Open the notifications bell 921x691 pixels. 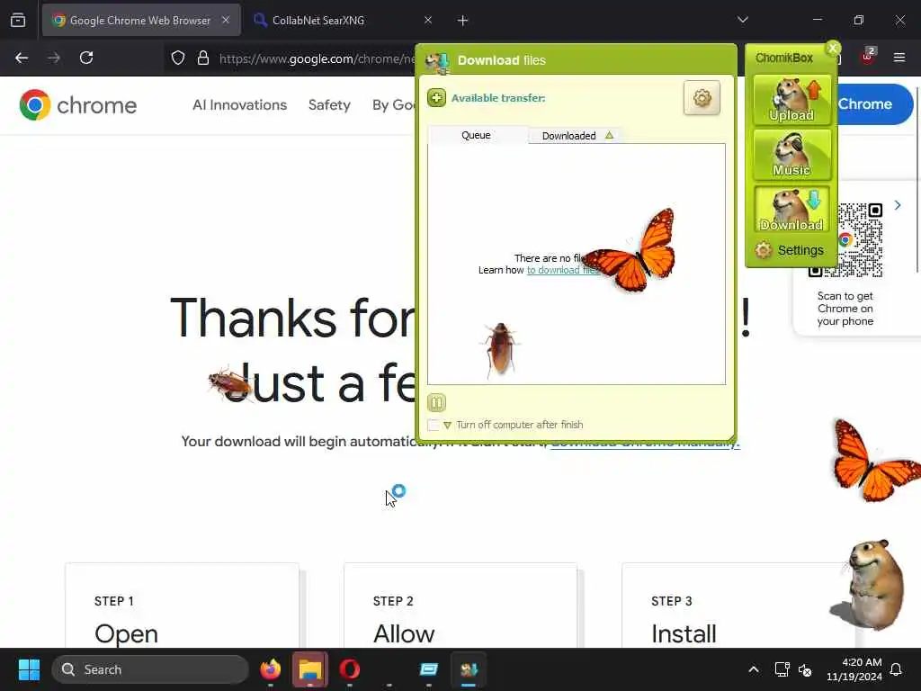coord(896,669)
